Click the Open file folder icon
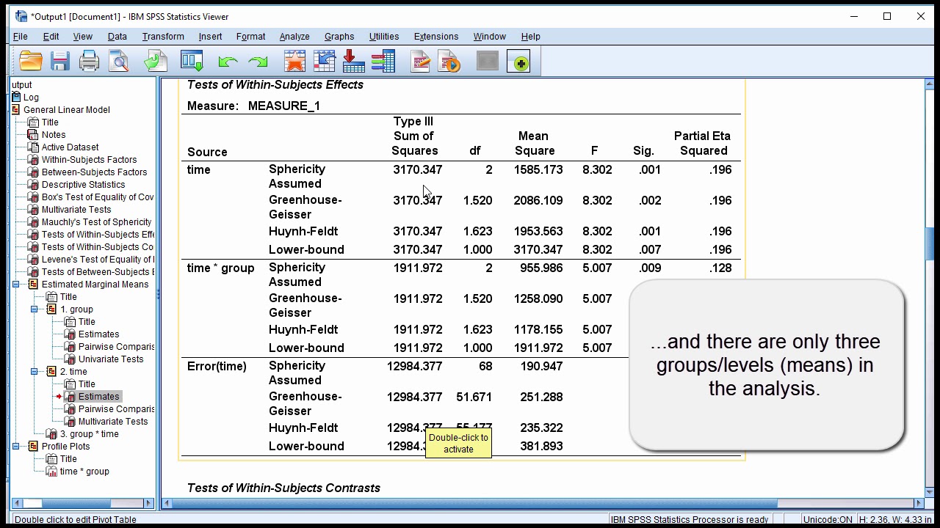 click(31, 62)
